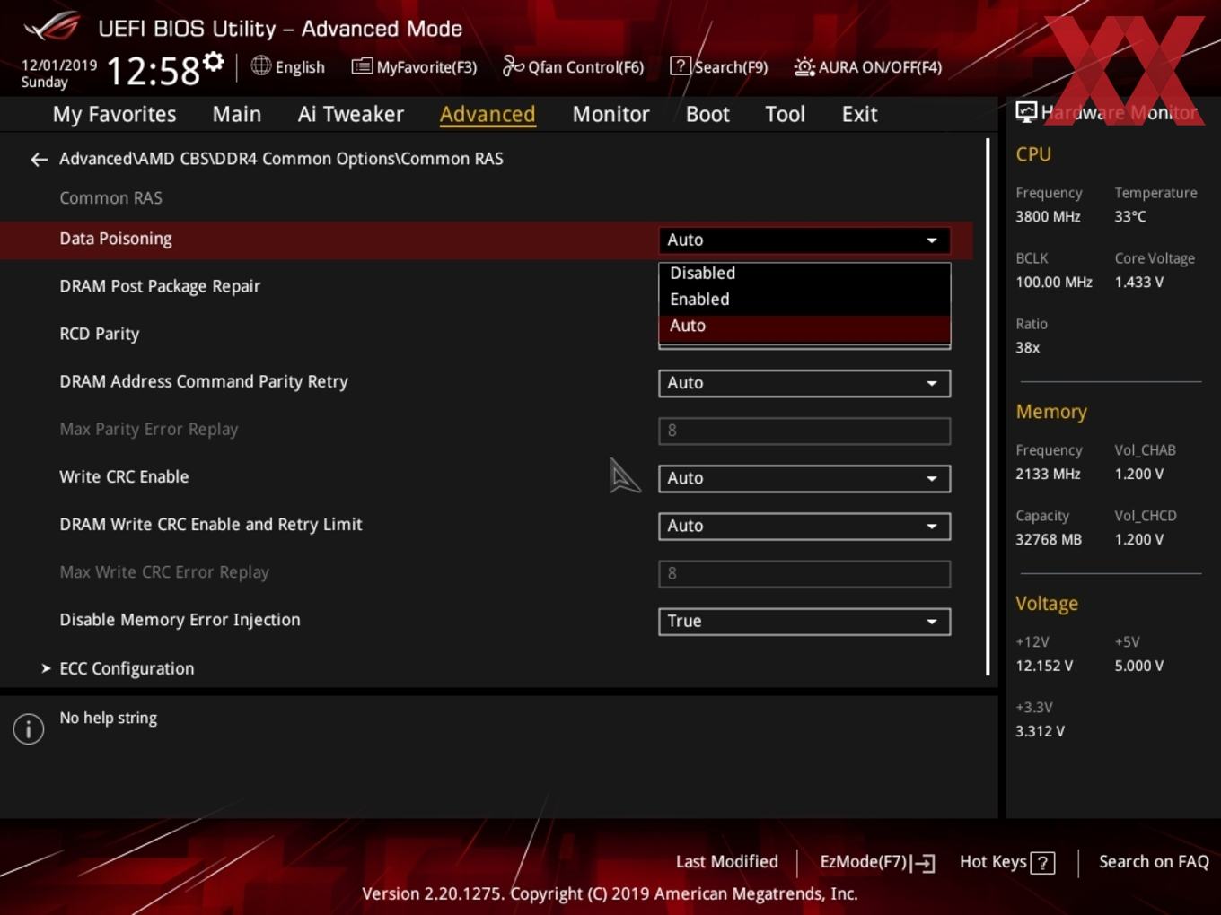Click the Max Write CRC Error Replay field
Image resolution: width=1221 pixels, height=915 pixels.
tap(804, 573)
